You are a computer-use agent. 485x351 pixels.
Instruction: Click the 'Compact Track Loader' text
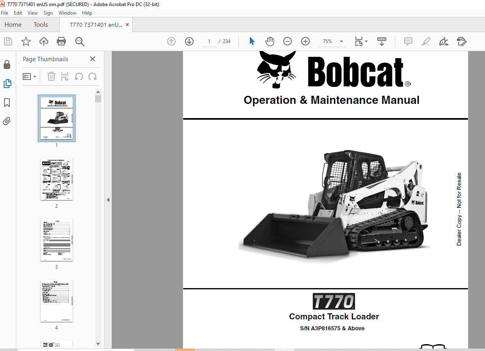334,317
